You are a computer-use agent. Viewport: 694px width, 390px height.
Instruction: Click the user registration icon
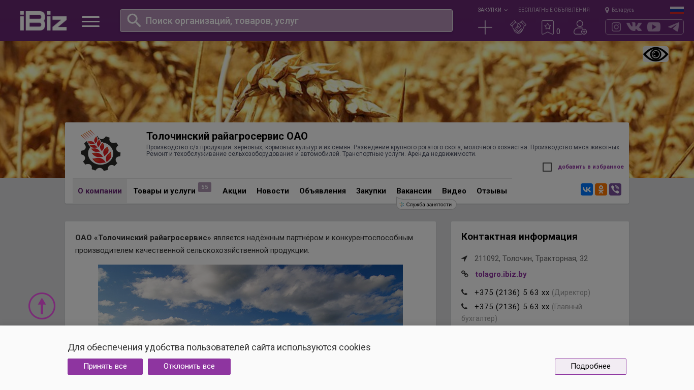580,27
